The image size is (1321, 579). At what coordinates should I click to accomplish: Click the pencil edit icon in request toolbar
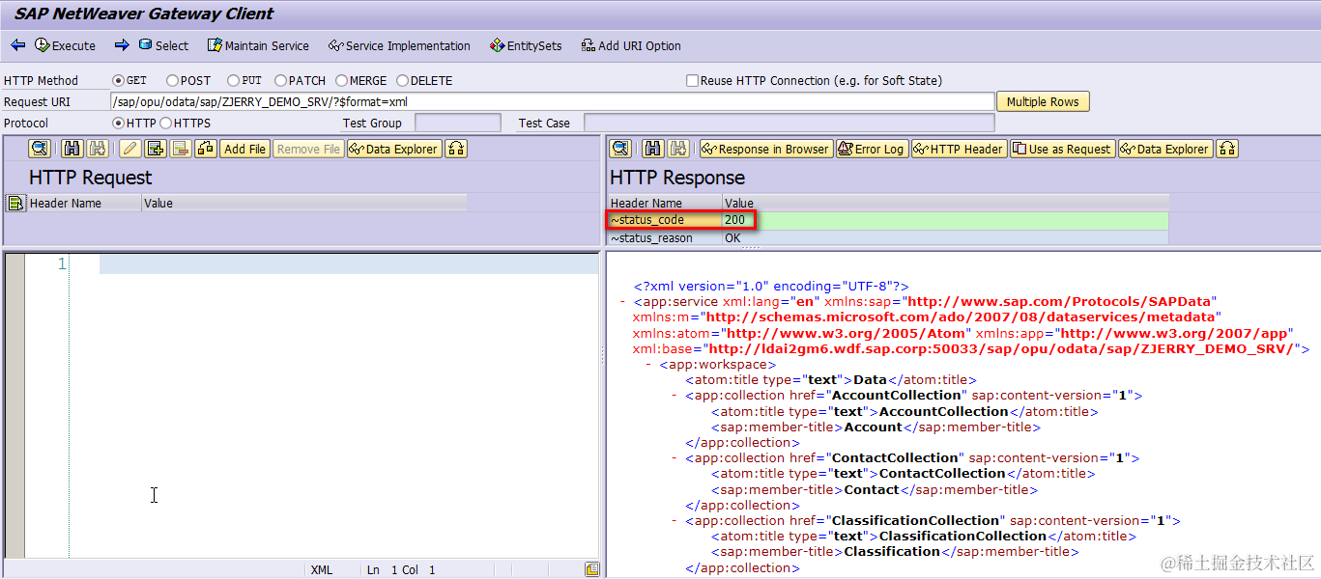130,149
